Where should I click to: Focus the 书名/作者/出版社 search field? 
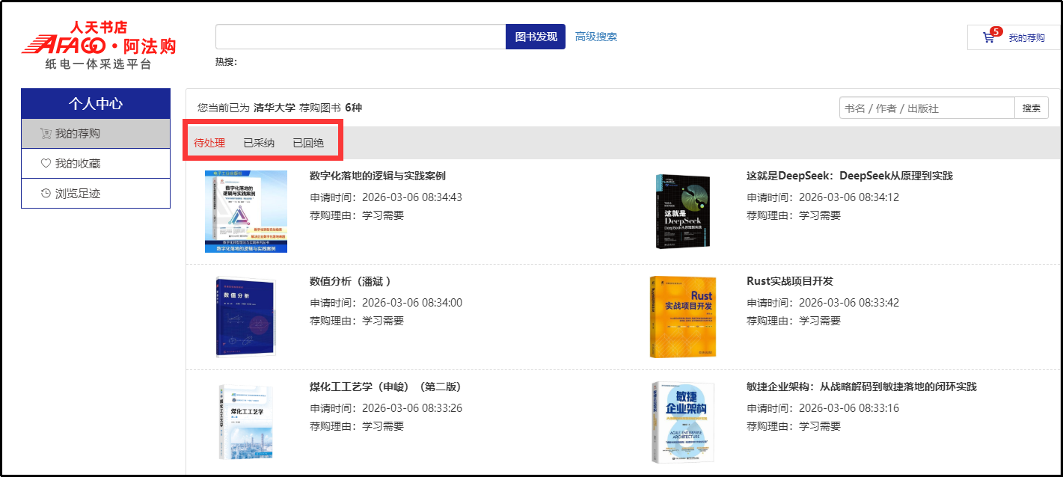coord(927,108)
